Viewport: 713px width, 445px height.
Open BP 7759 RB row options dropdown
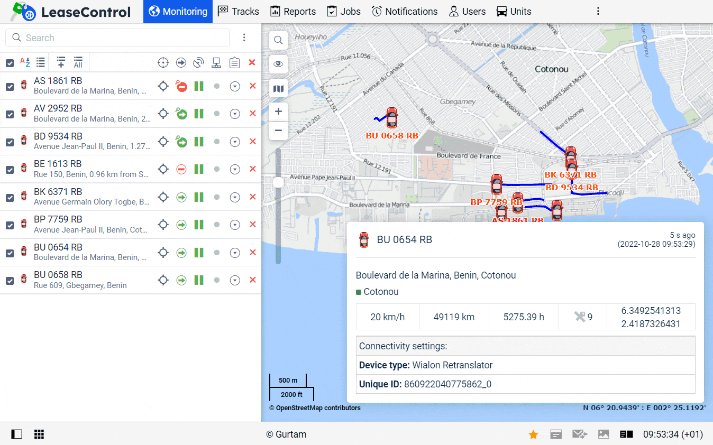point(235,225)
